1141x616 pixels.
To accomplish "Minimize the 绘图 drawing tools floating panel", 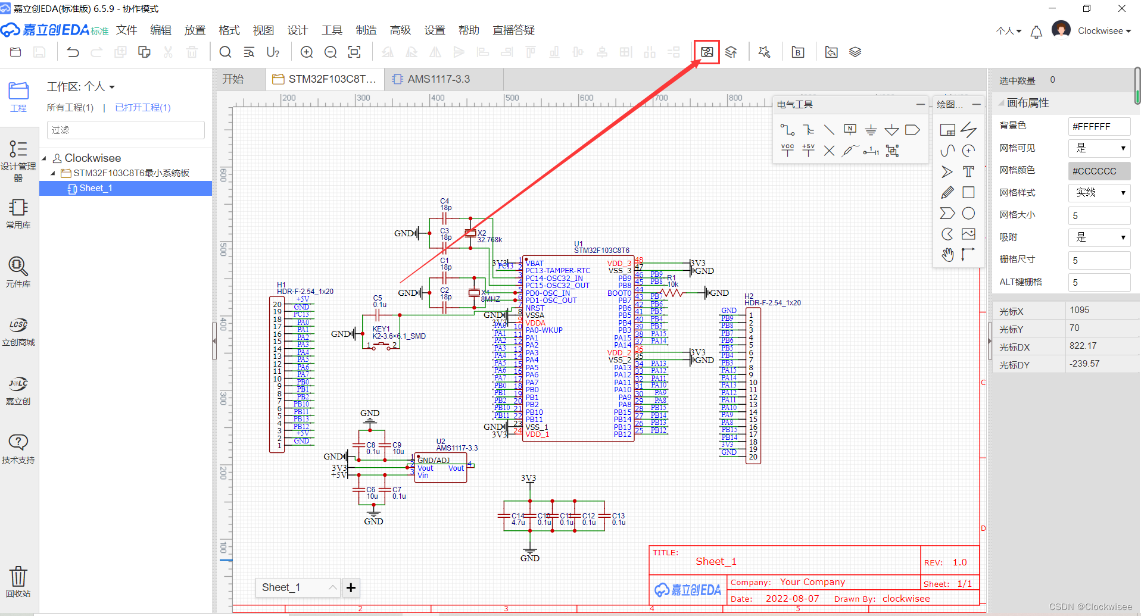I will pyautogui.click(x=976, y=104).
